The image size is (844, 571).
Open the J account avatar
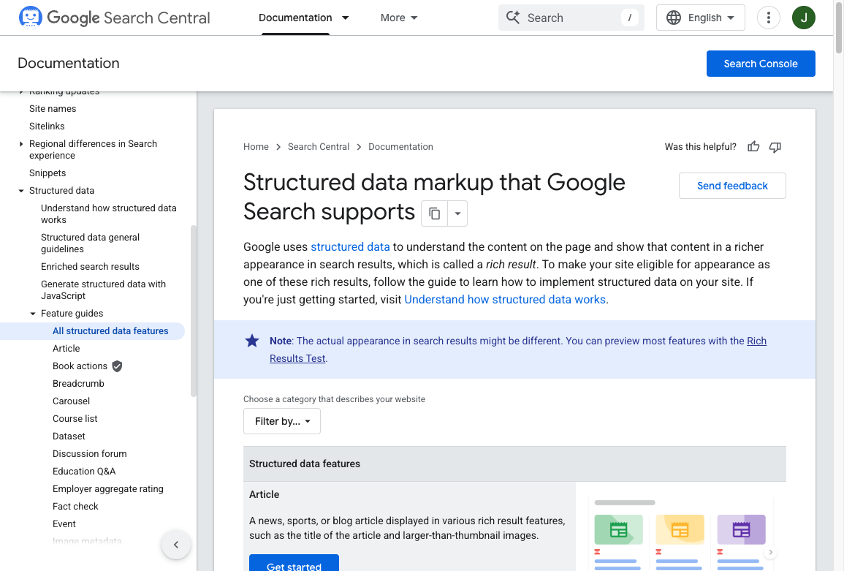(804, 18)
